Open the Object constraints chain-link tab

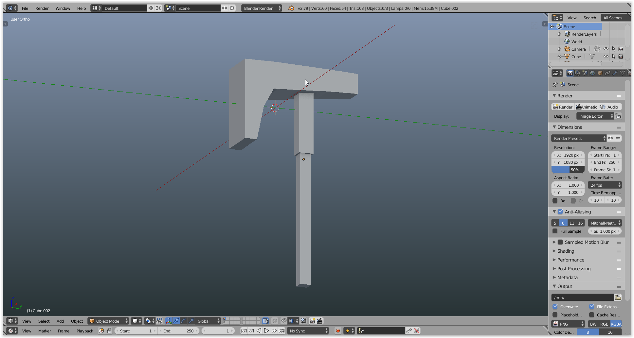[x=607, y=73]
